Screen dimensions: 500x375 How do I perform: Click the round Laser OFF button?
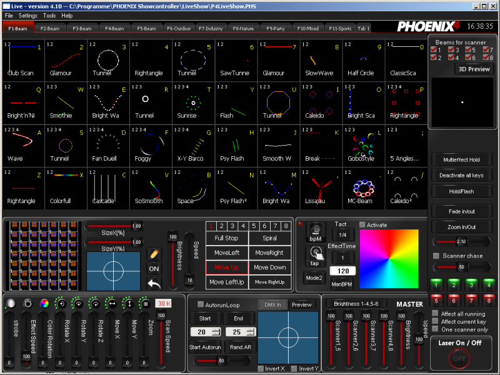tap(459, 358)
